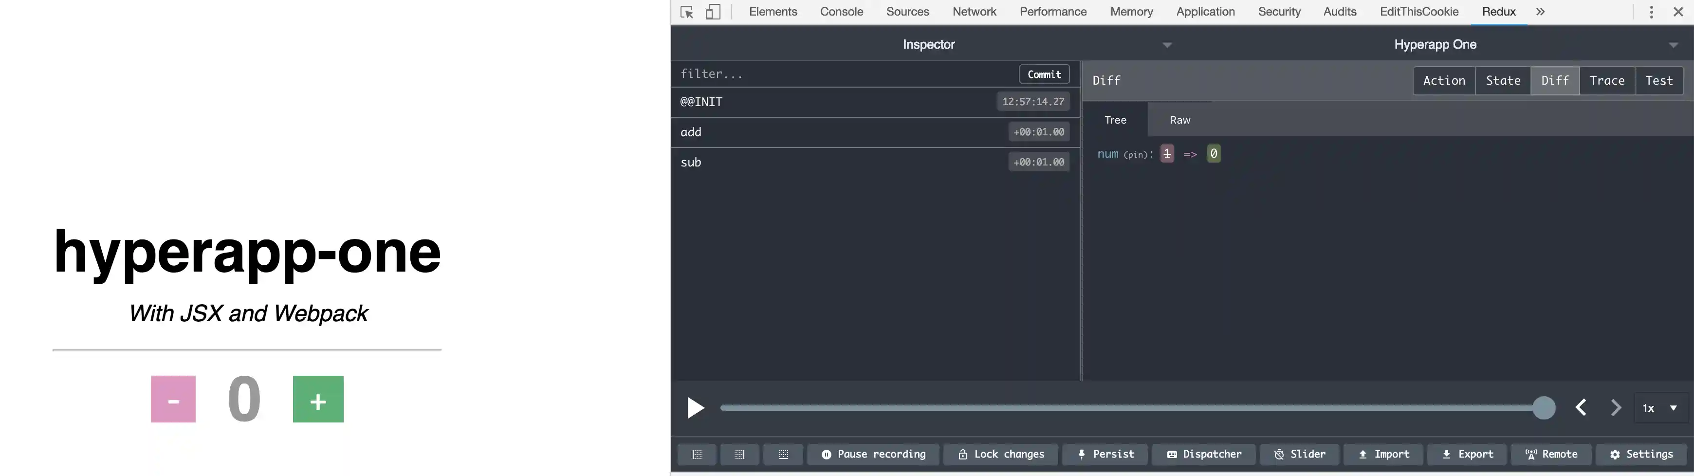Click the green plus button

[x=318, y=399]
